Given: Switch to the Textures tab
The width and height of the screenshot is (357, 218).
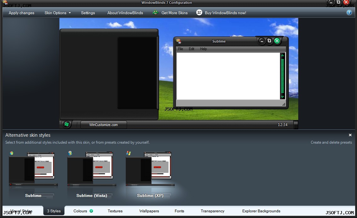Looking at the screenshot, I should click(x=115, y=211).
